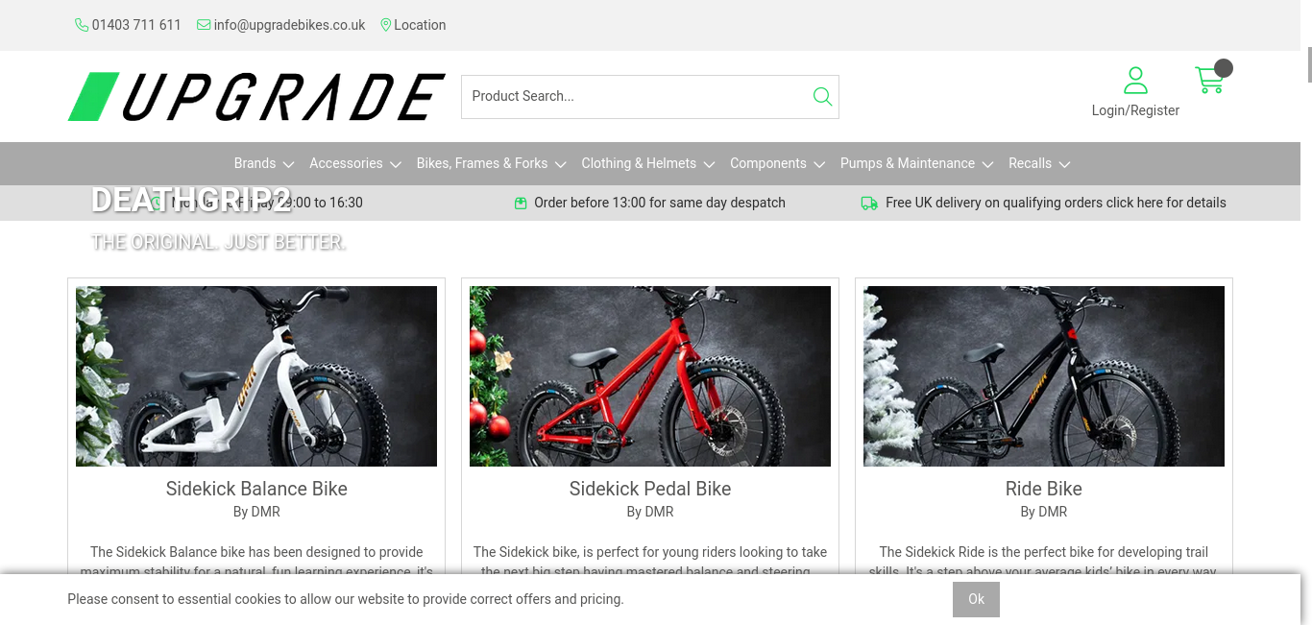Open the Clothing & Helmets menu
Viewport: 1312px width, 625px height.
[x=648, y=163]
